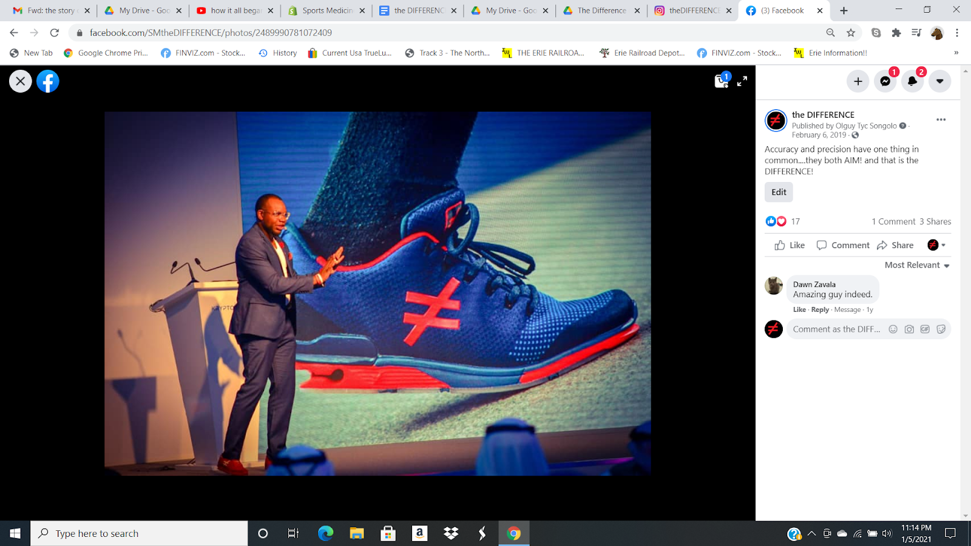
Task: Switch to The Difference Drive tab
Action: tap(601, 10)
